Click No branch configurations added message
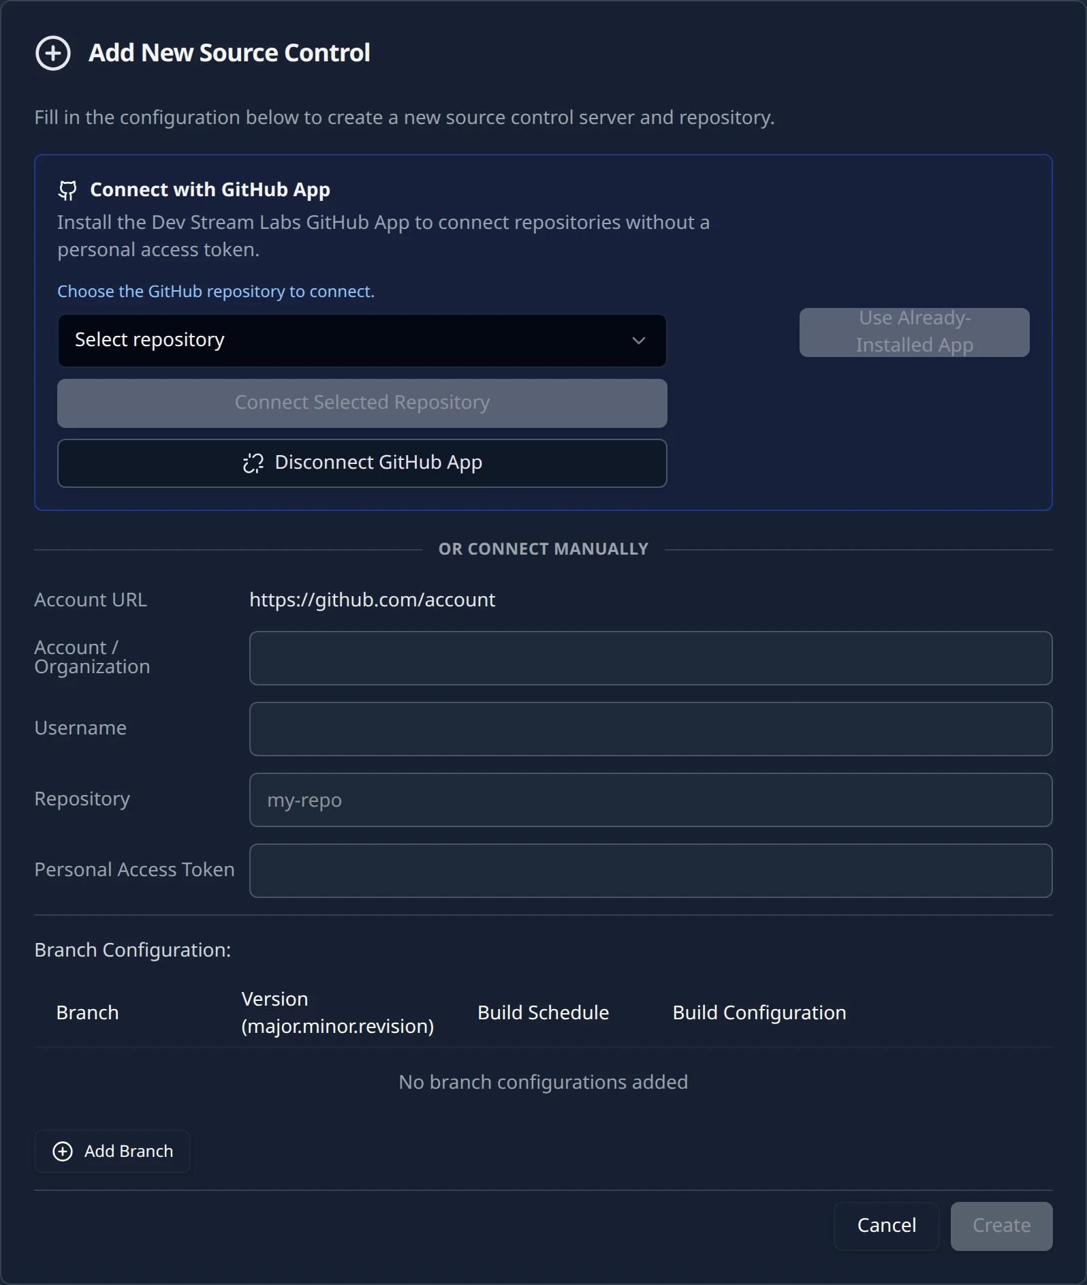Image resolution: width=1087 pixels, height=1285 pixels. (x=543, y=1083)
